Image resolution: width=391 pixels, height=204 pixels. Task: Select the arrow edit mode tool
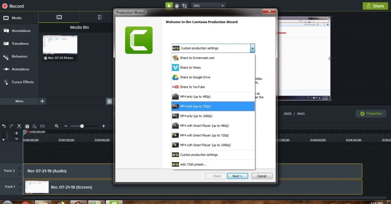[x=169, y=6]
